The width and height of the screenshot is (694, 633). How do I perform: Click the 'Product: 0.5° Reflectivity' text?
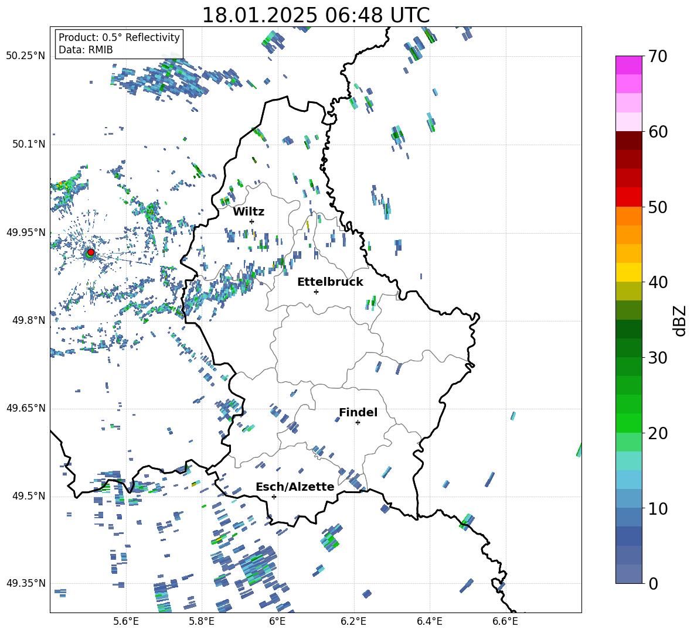pyautogui.click(x=119, y=37)
